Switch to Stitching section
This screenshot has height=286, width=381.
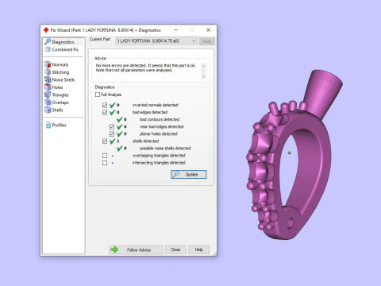pos(60,72)
